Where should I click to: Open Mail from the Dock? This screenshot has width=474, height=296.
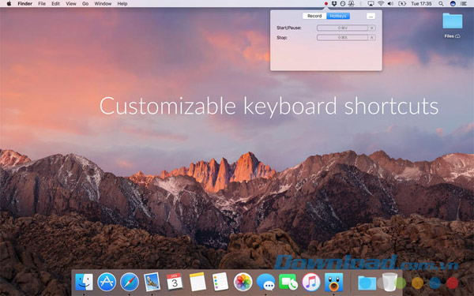pos(152,282)
